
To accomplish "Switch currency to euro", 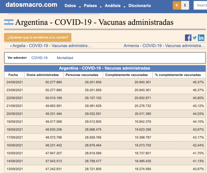I will 177,5.
